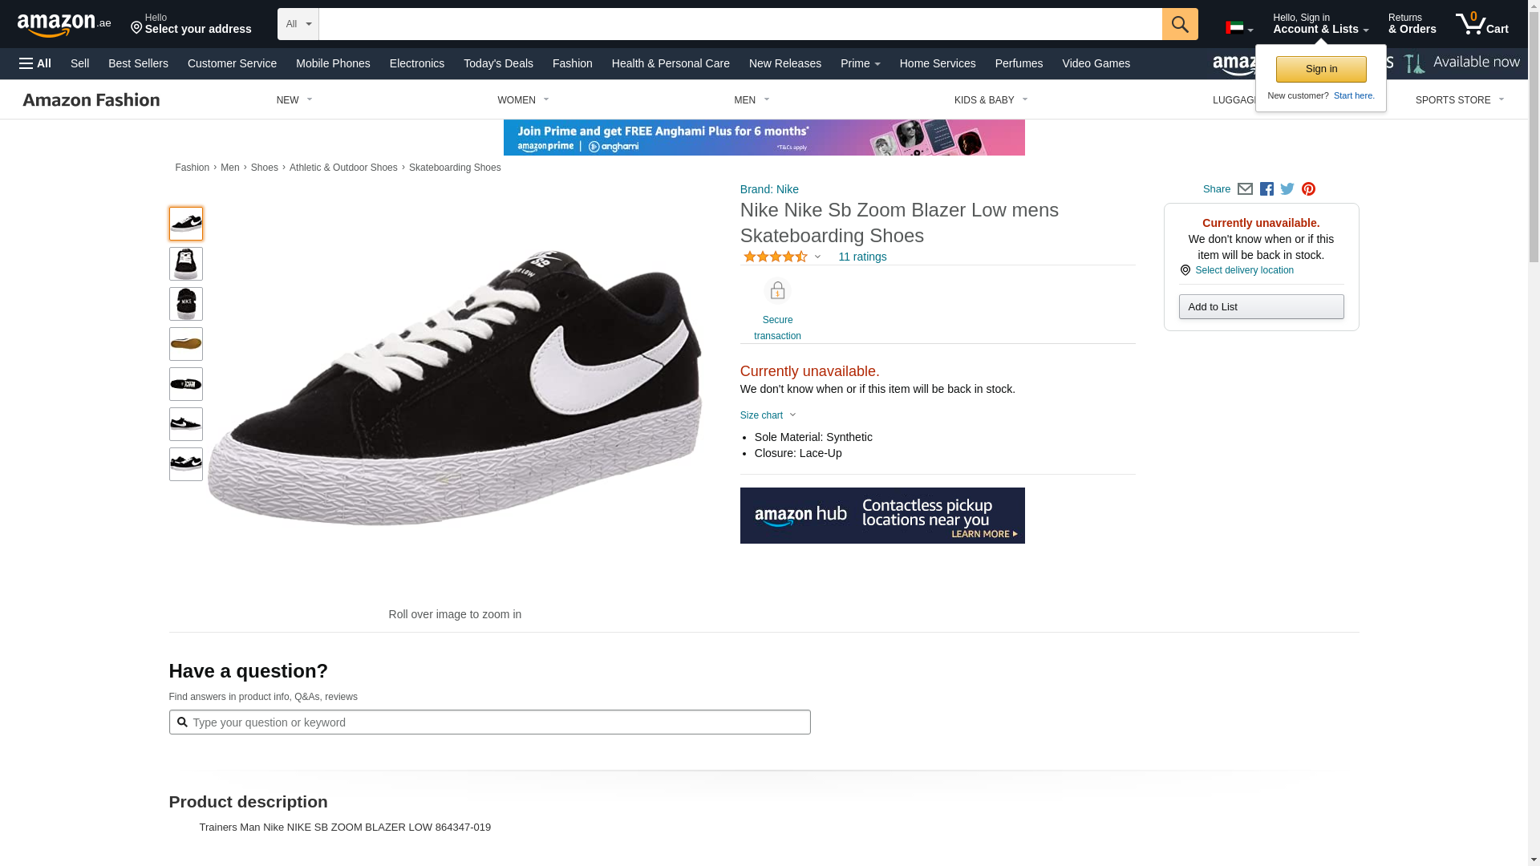The height and width of the screenshot is (866, 1540).
Task: Open the search category All dropdown
Action: pos(298,24)
